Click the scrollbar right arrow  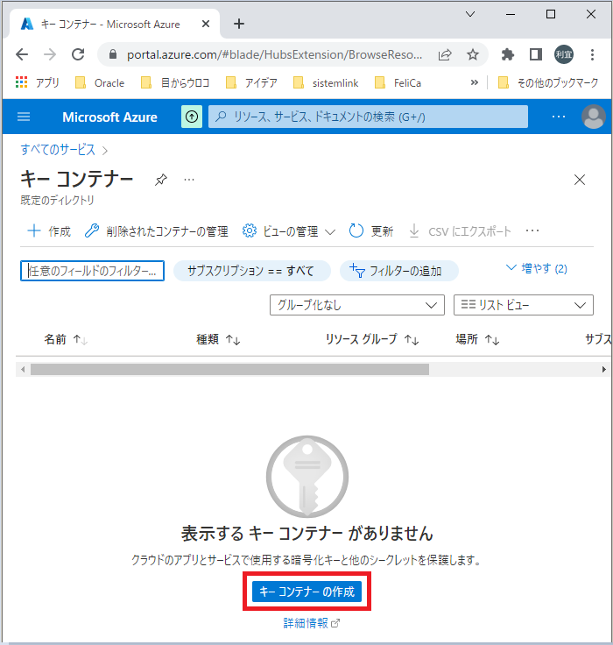(x=603, y=370)
